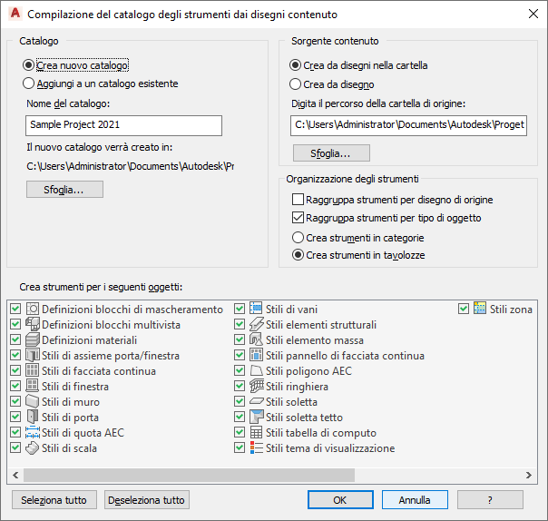Click the Stili zona icon
The width and height of the screenshot is (548, 521).
point(481,310)
